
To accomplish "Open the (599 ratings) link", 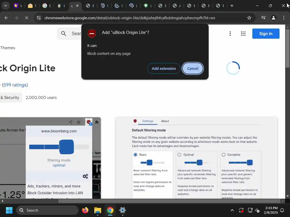I will coord(15,85).
